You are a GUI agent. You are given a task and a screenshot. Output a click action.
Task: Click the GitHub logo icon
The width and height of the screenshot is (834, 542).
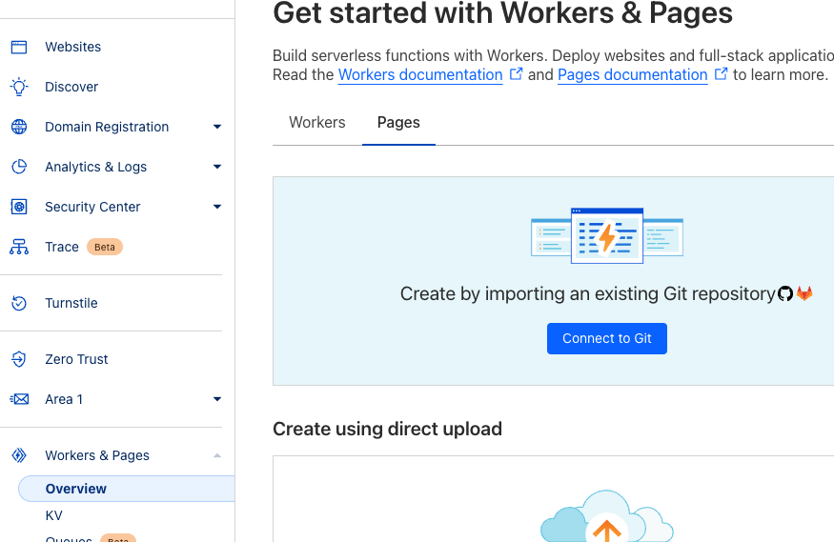(x=785, y=293)
